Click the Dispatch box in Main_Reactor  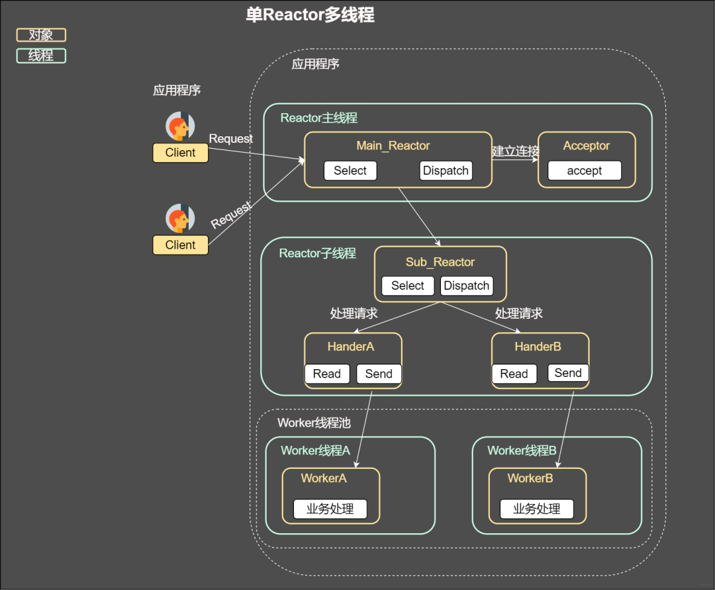(446, 171)
